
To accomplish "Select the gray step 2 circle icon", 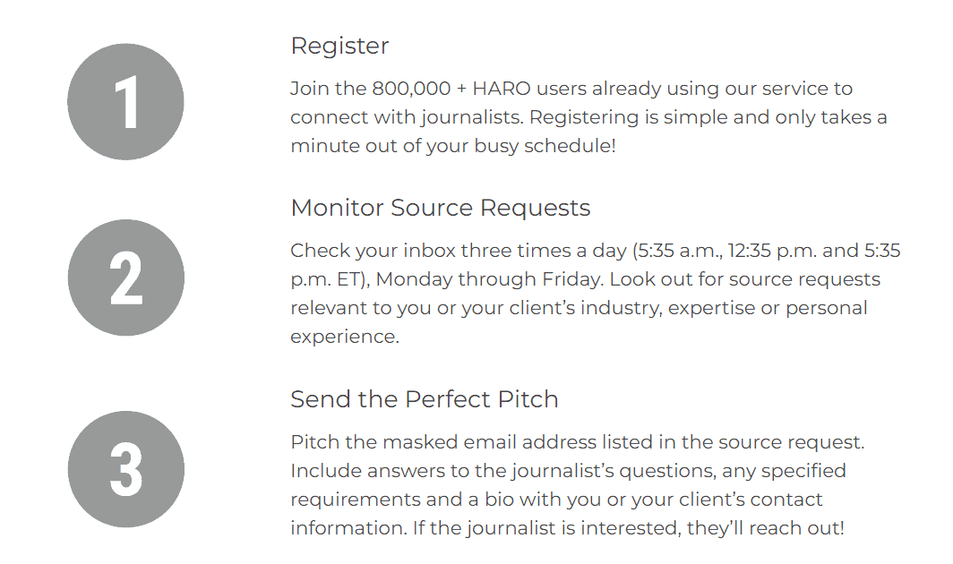I will point(125,278).
